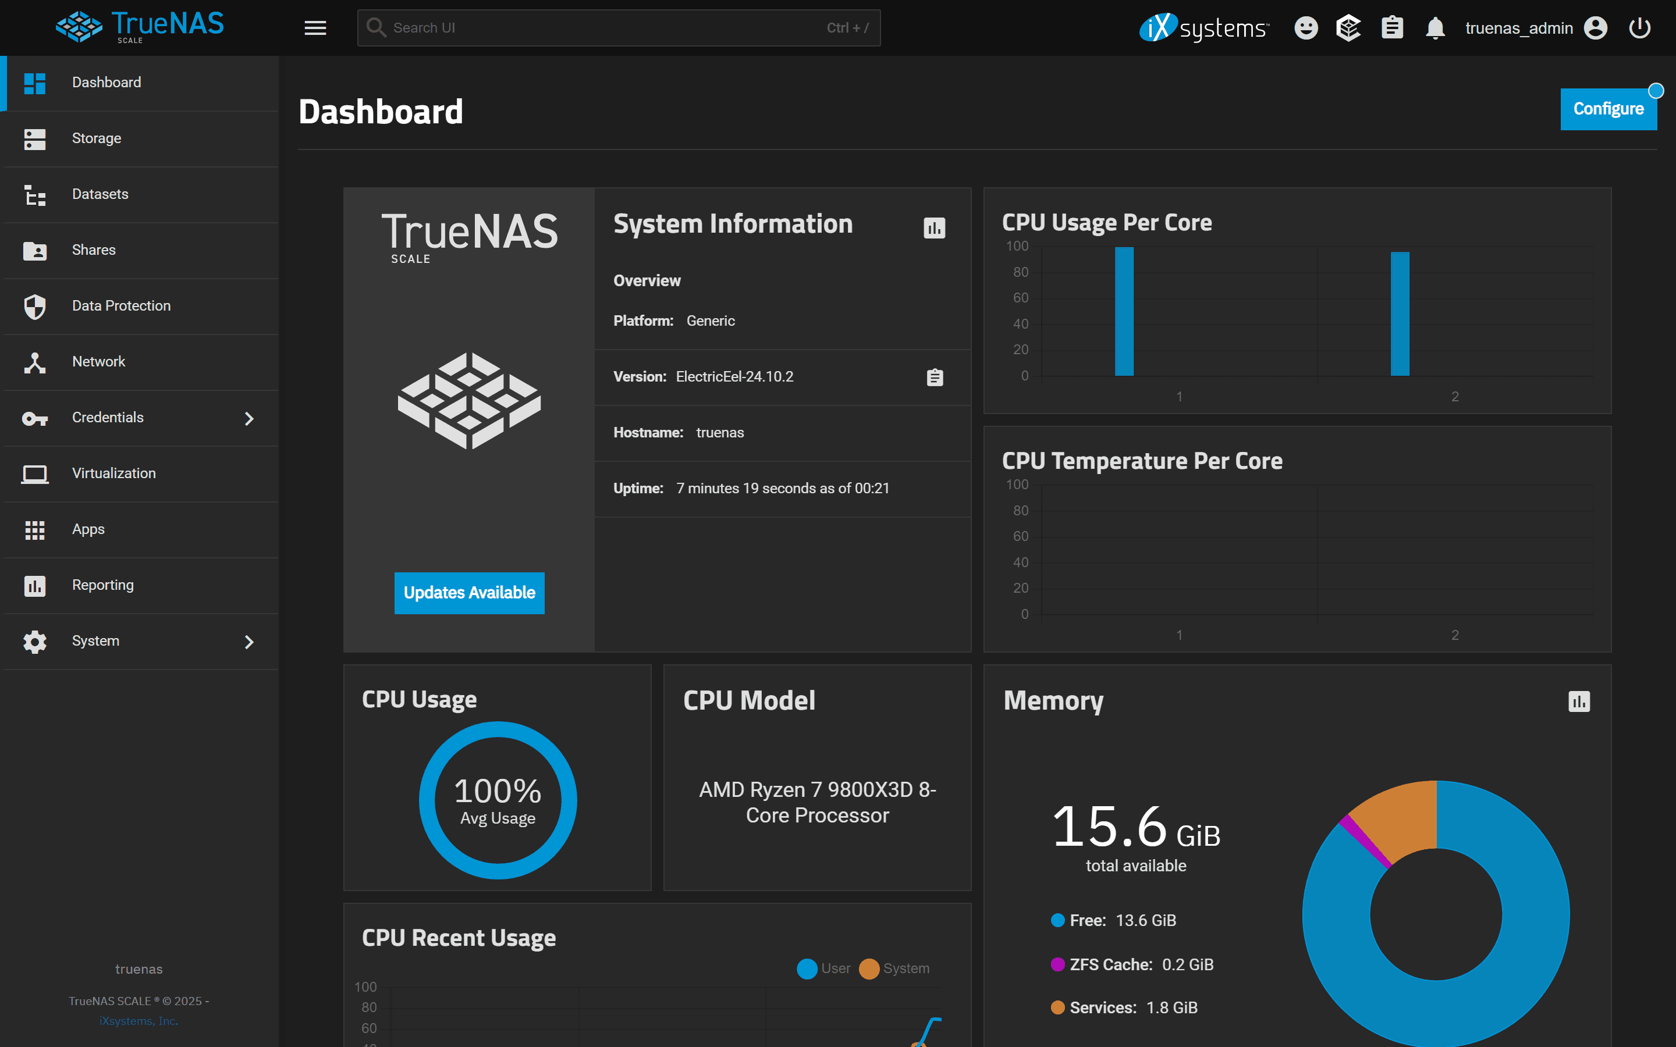Click the Reporting chart icon in sidebar

click(35, 586)
